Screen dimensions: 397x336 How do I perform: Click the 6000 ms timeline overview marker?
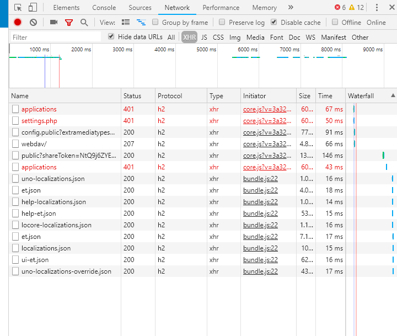[248, 50]
